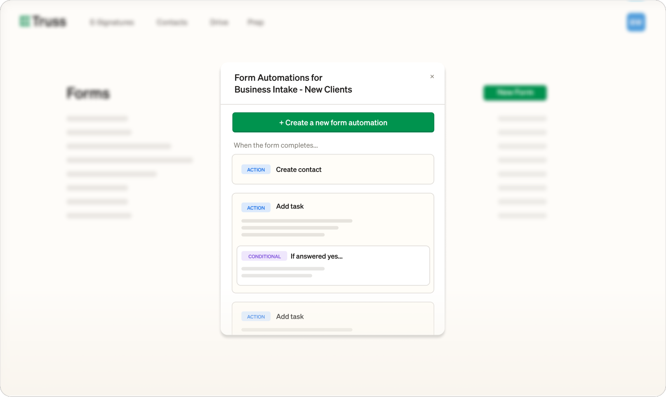This screenshot has width=666, height=397.
Task: Open the E-Signatures menu item
Action: pos(112,22)
